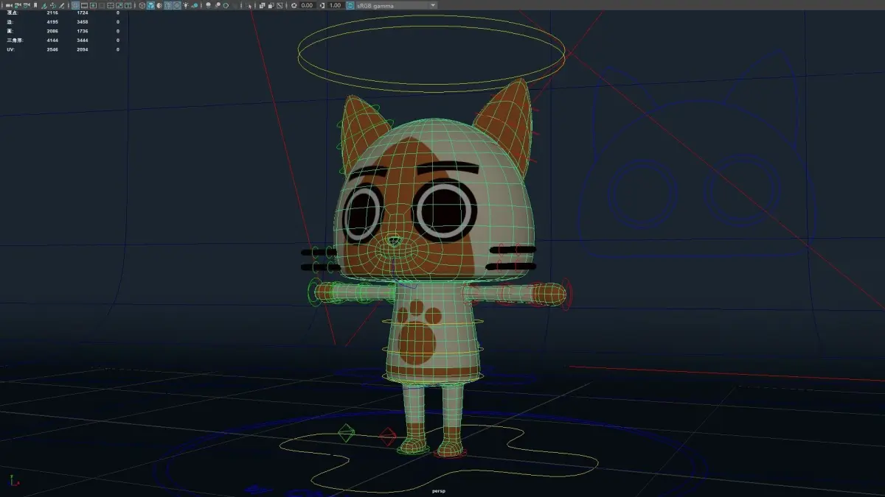
Task: Click the Gamma value field 1.00
Action: (336, 5)
